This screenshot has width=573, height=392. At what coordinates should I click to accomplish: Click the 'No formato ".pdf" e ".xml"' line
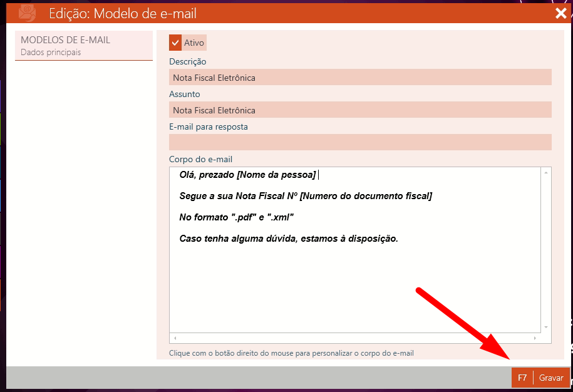(236, 217)
